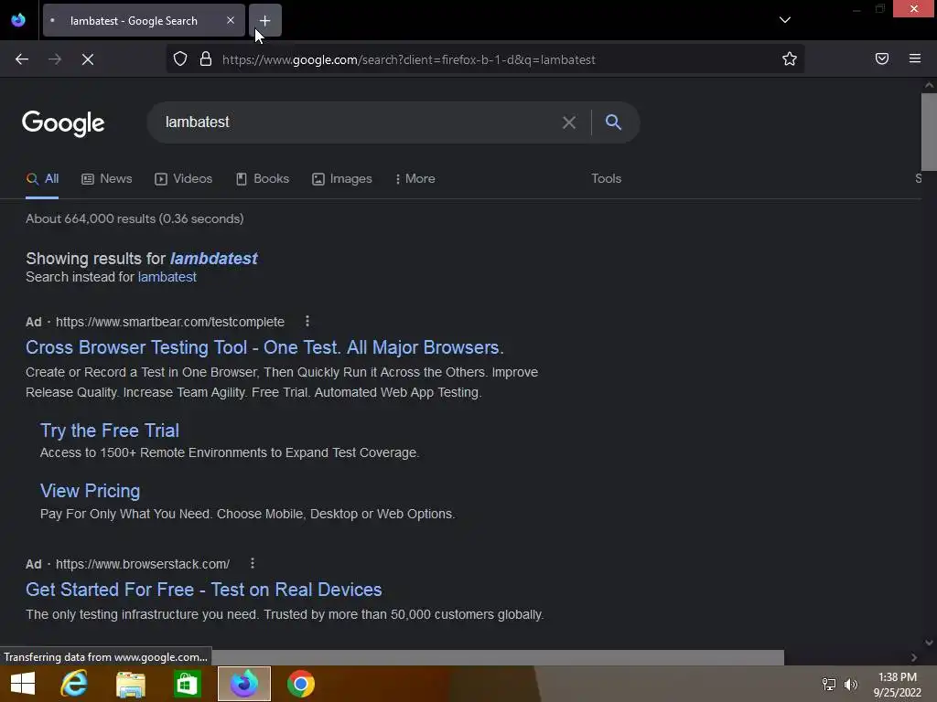Launch Internet Explorer from taskbar
This screenshot has height=702, width=937.
click(74, 684)
